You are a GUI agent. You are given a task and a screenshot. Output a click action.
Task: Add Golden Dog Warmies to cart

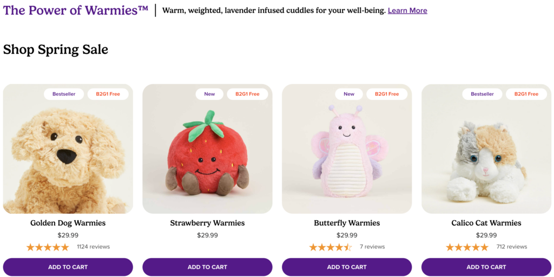click(68, 267)
